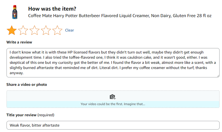Screen dimensions: 222x132
Task: Give the item five stars
Action: click(x=57, y=30)
